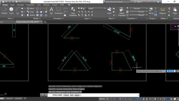Toggle polar tracking in status bar
This screenshot has height=101, width=179.
point(120,99)
